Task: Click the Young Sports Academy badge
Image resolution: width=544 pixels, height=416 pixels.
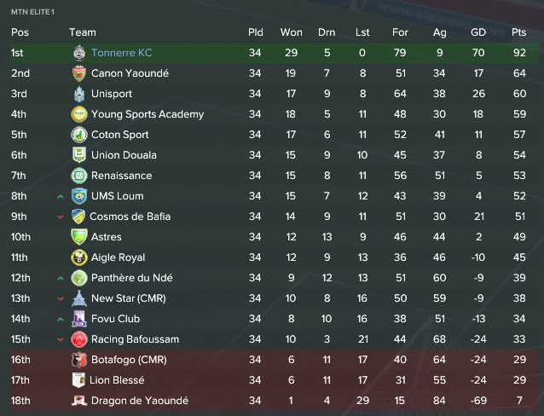Action: click(x=79, y=114)
